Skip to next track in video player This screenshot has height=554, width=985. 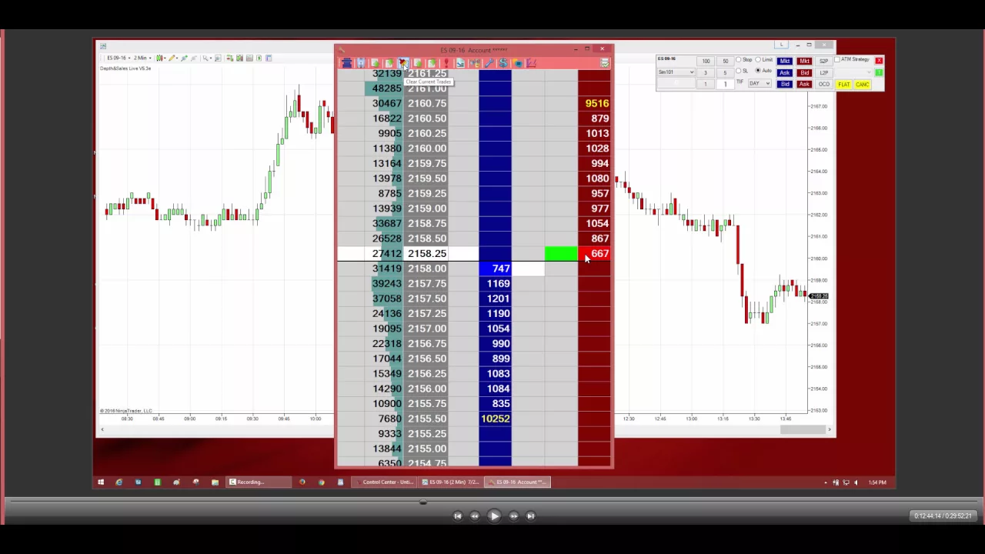530,516
